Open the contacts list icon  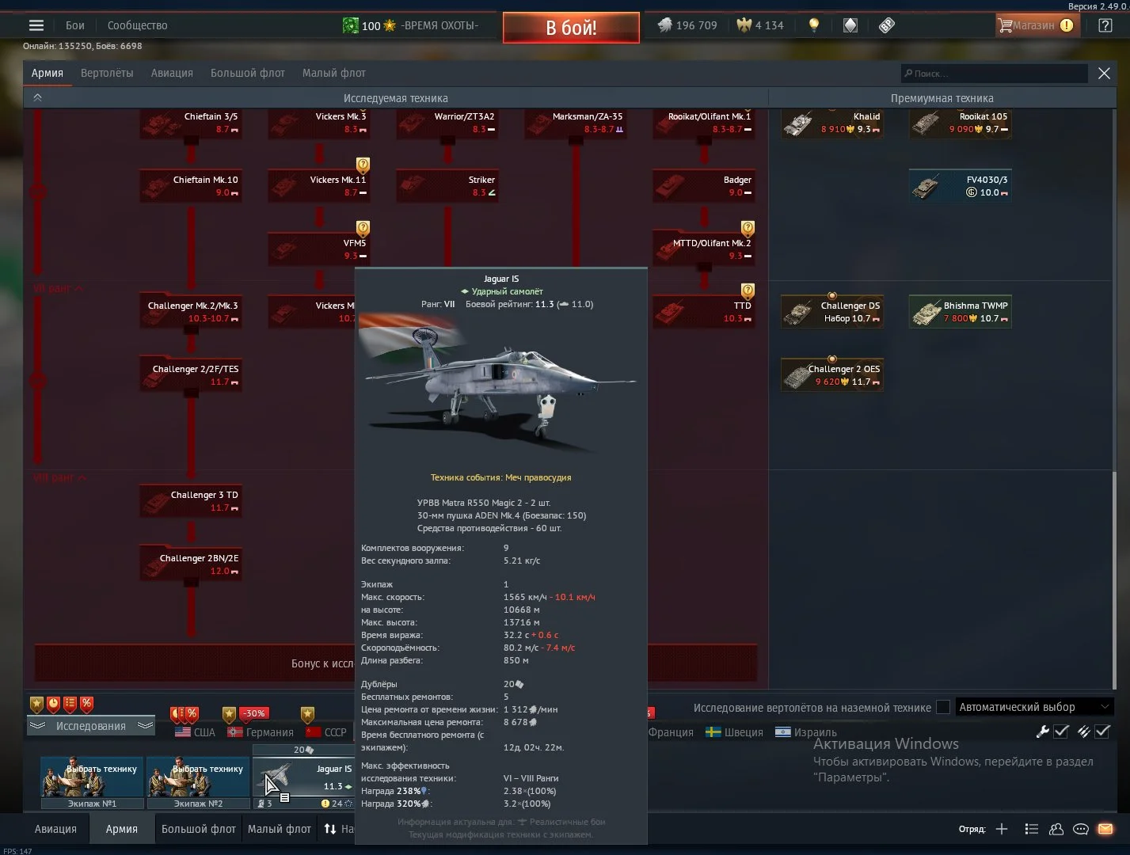click(x=1031, y=829)
